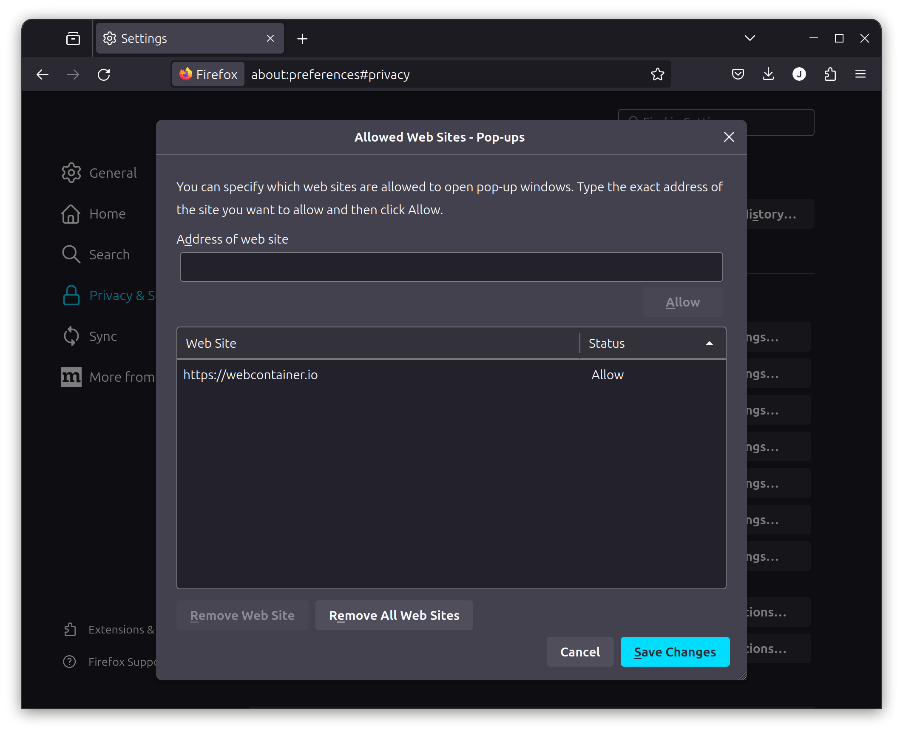Image resolution: width=903 pixels, height=733 pixels.
Task: Sort by Web Site column header
Action: [x=378, y=344]
